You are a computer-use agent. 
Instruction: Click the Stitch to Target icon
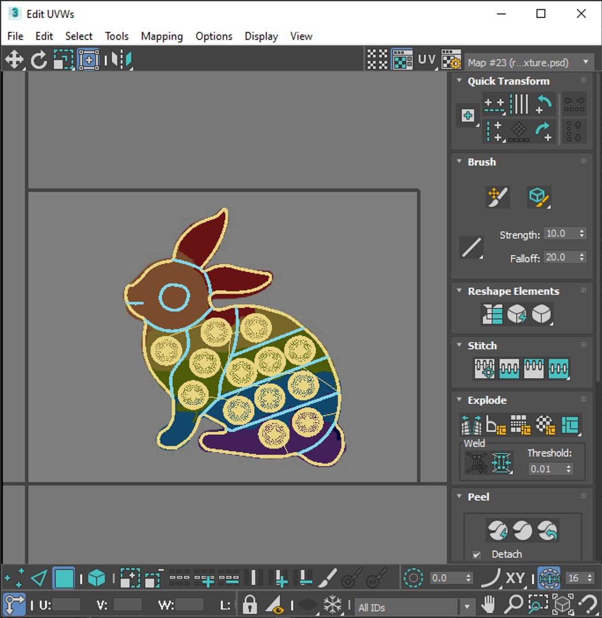pyautogui.click(x=485, y=369)
